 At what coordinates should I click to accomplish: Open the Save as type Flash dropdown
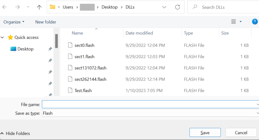click(x=150, y=113)
